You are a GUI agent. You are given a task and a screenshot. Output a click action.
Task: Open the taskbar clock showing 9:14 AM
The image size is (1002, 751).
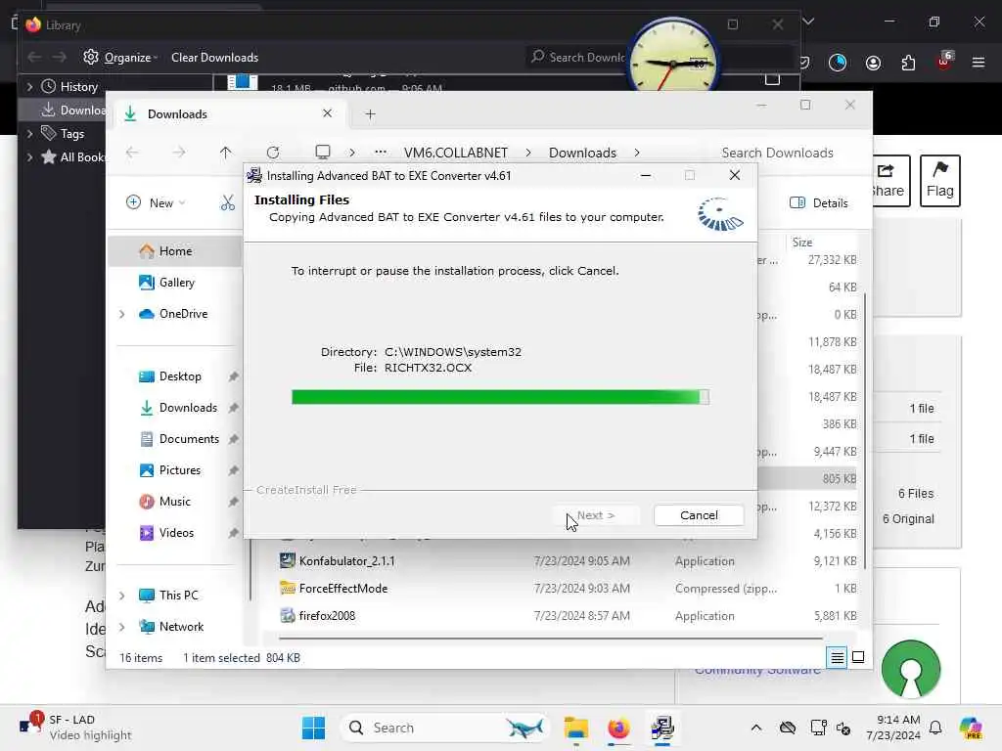click(893, 728)
